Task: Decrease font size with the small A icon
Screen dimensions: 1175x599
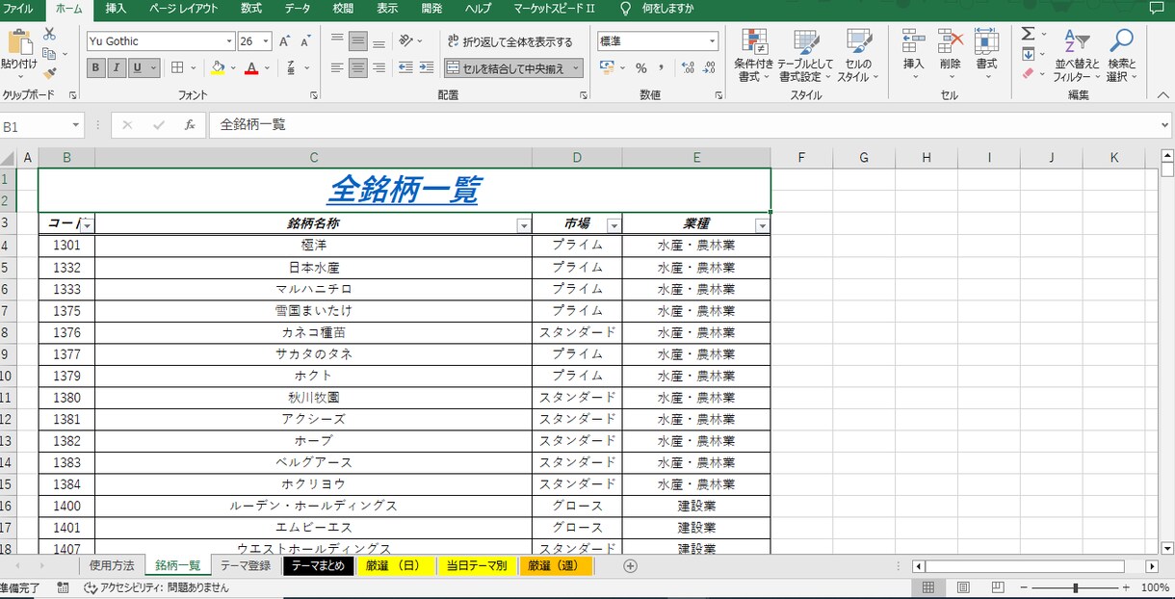Action: coord(306,41)
